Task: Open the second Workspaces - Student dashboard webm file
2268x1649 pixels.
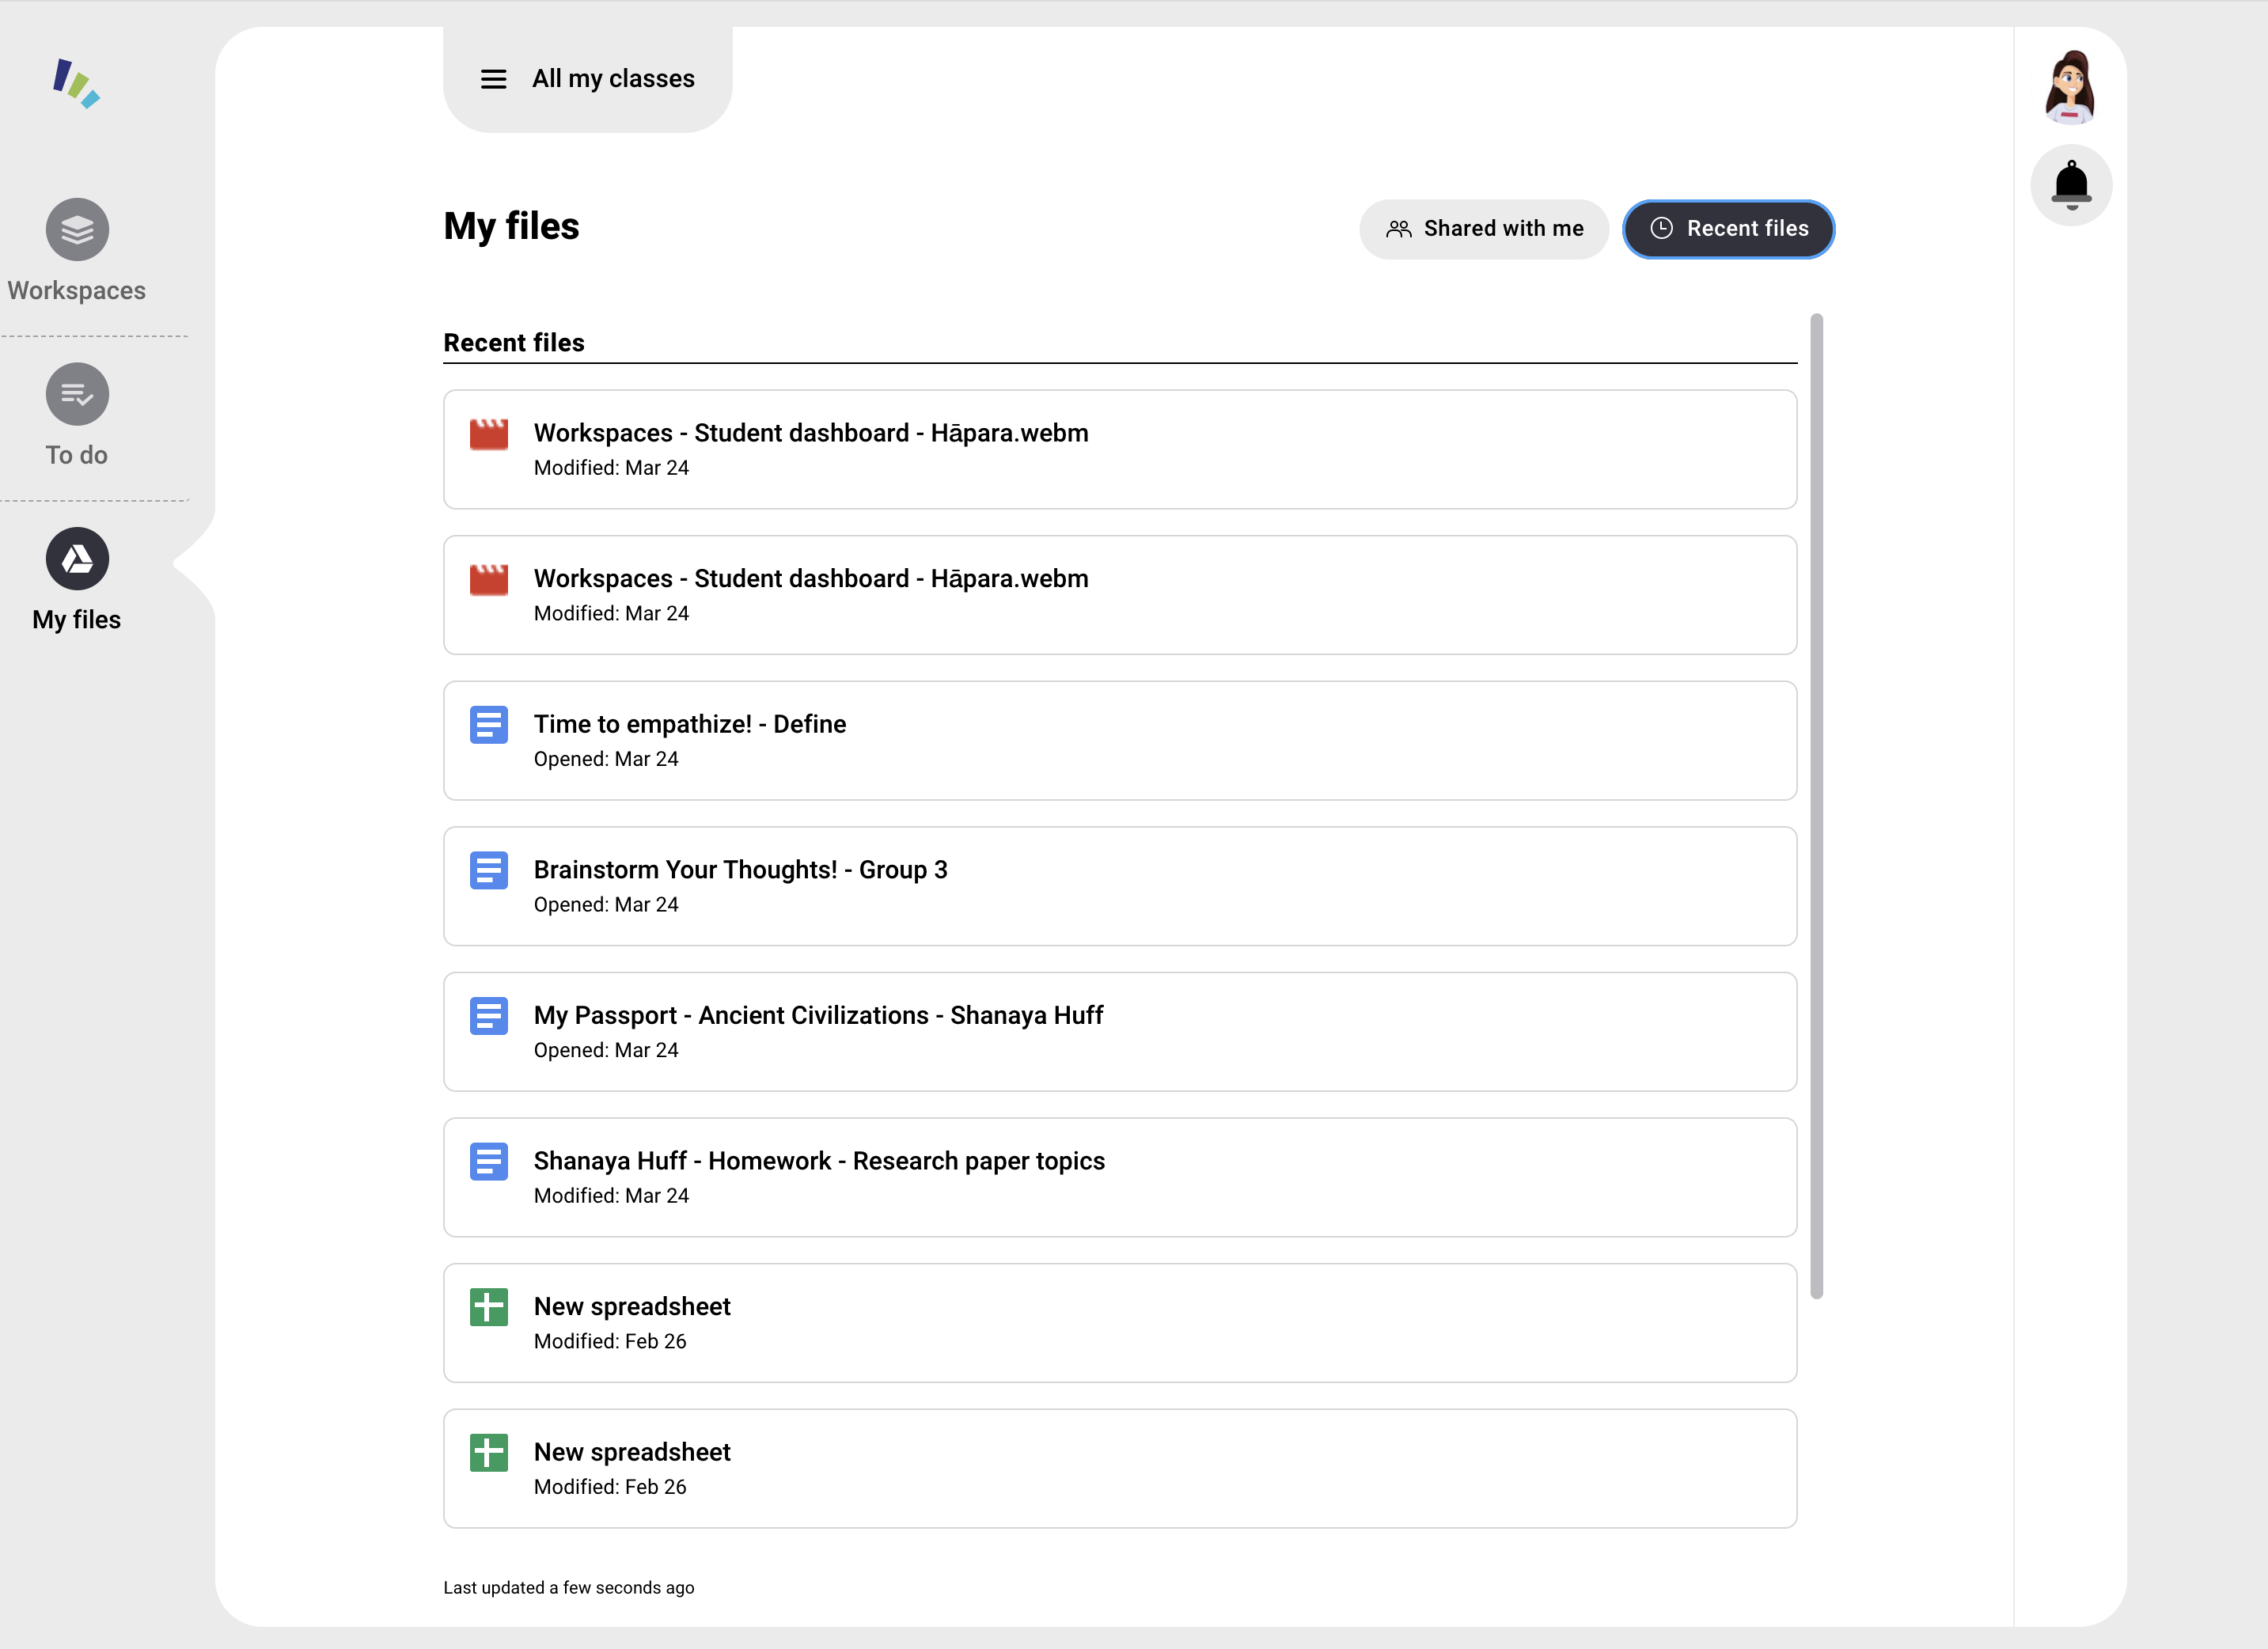Action: click(x=810, y=578)
